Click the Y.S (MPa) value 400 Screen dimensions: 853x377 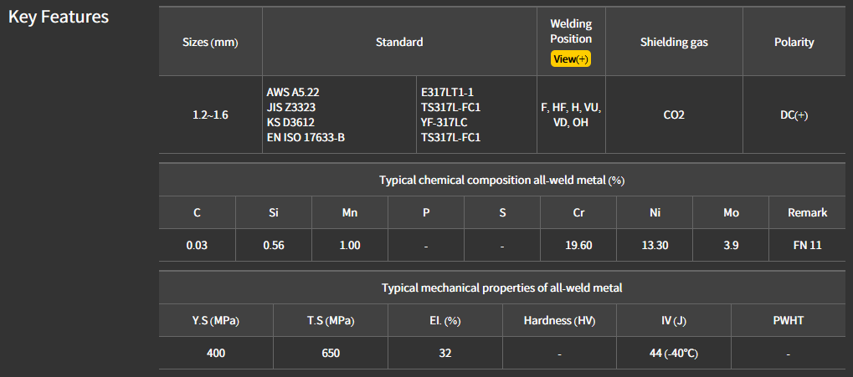pos(216,353)
